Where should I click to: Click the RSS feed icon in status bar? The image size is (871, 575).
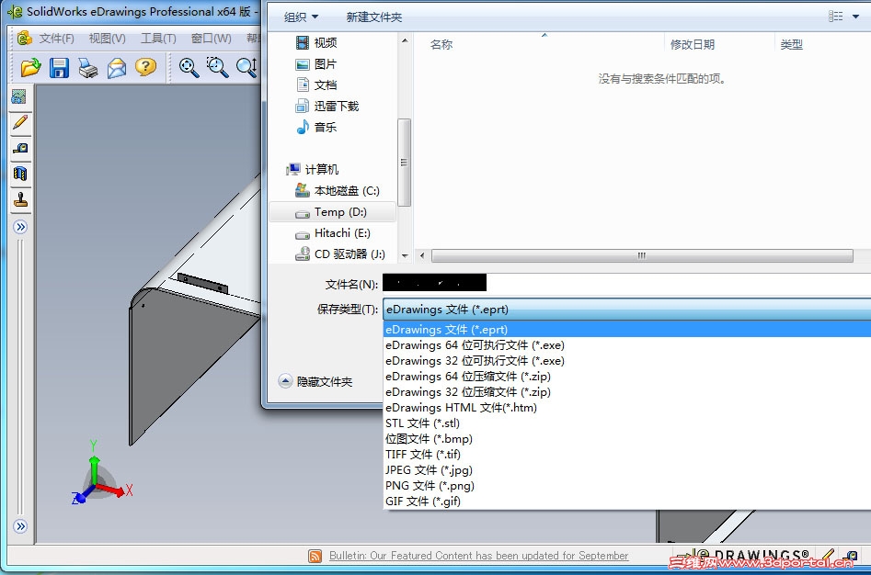pos(315,556)
